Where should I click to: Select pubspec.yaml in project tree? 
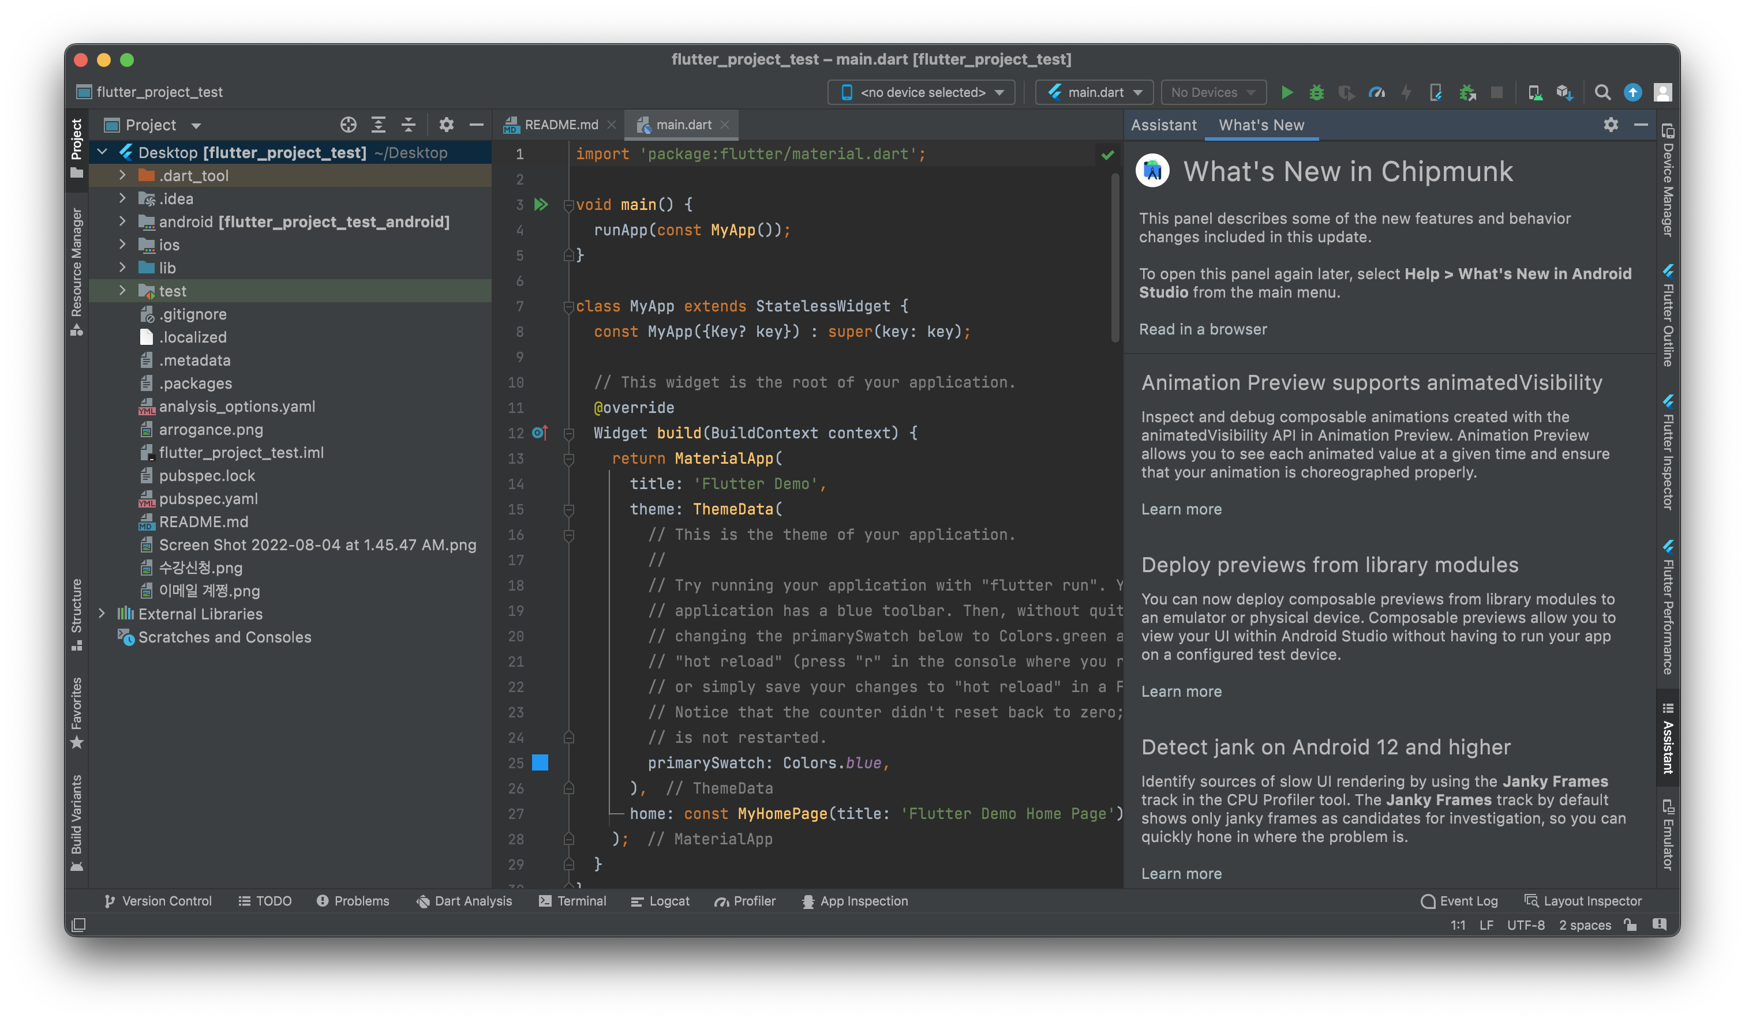pyautogui.click(x=208, y=499)
